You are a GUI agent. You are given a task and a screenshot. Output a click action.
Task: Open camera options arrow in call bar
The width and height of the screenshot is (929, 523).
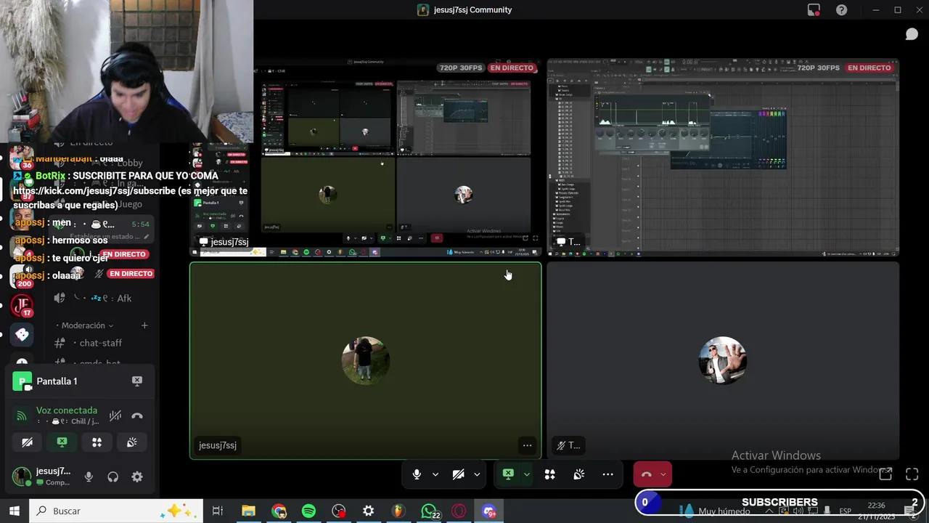(x=477, y=474)
